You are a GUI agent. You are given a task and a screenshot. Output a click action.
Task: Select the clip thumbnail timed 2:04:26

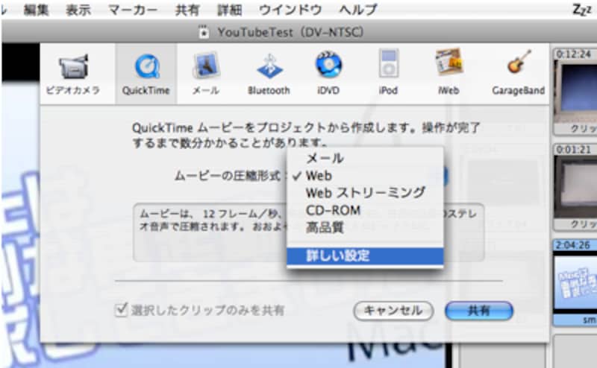(575, 282)
